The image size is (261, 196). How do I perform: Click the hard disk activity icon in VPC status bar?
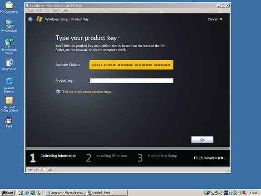30,170
